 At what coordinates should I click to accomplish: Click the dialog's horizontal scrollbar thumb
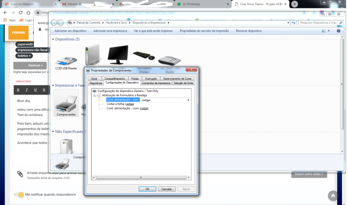click(141, 178)
